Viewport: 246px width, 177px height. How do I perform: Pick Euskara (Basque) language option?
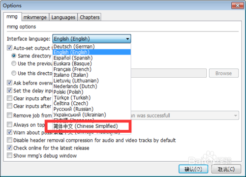click(92, 63)
